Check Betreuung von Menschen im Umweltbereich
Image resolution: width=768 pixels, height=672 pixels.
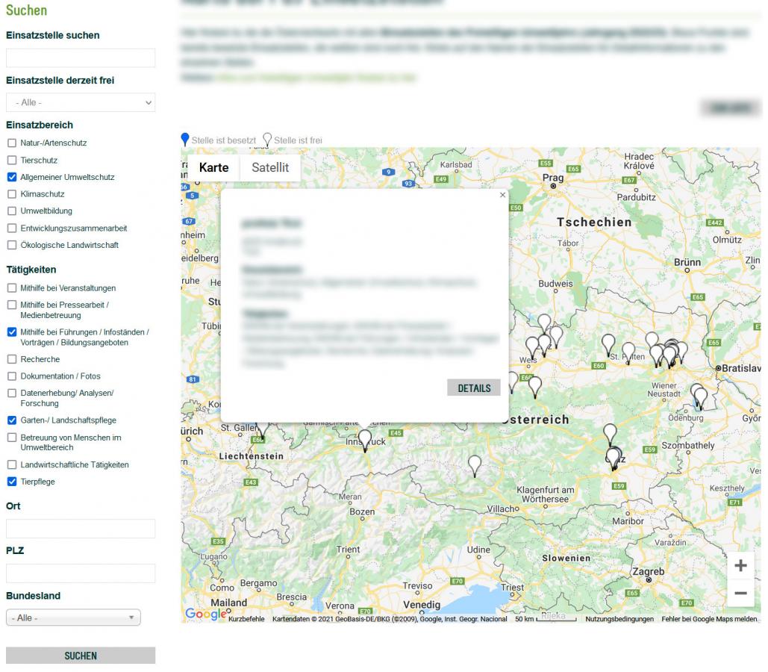12,438
